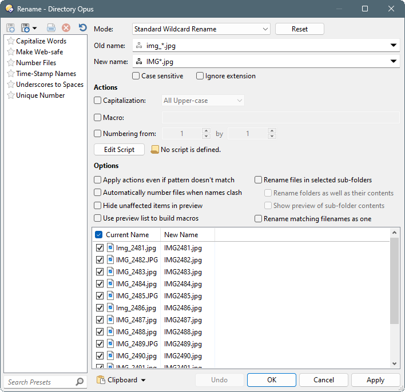Viewport: 405px width, 392px height.
Task: Open the Mode dropdown
Action: 265,29
